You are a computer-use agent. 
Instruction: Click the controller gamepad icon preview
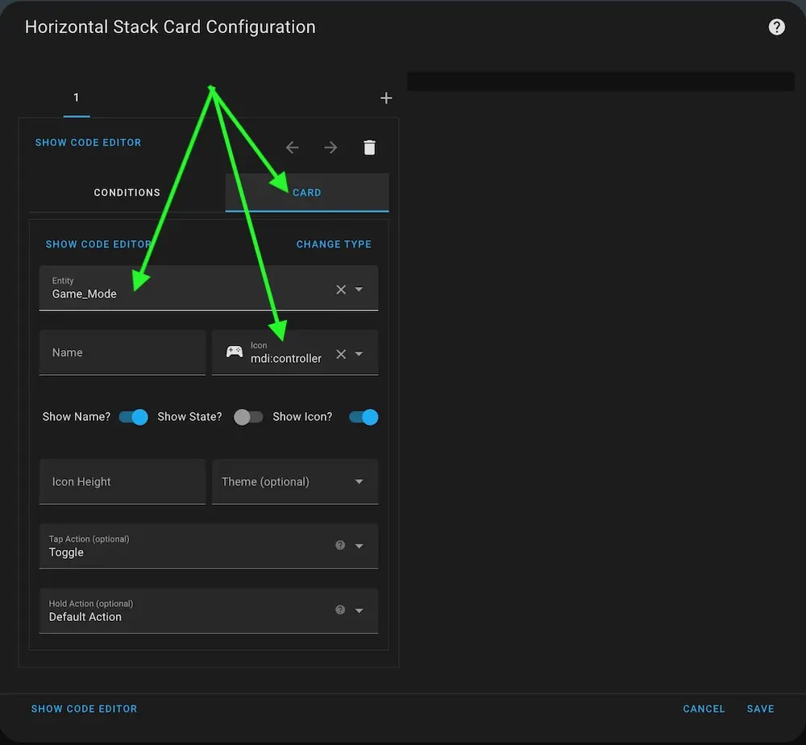(235, 352)
